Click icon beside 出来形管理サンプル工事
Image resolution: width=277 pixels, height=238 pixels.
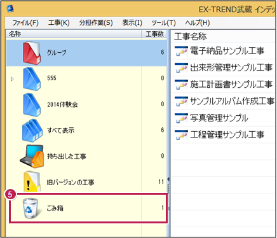(181, 68)
